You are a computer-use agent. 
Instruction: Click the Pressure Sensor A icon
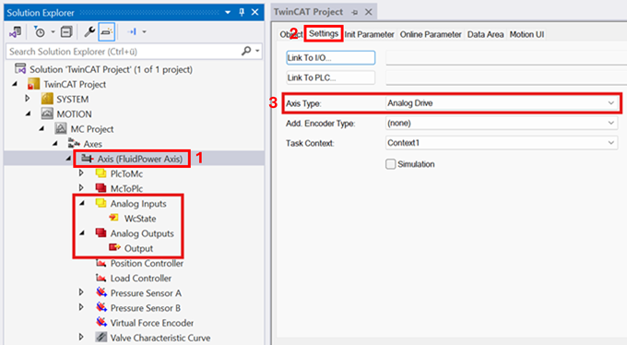(101, 293)
